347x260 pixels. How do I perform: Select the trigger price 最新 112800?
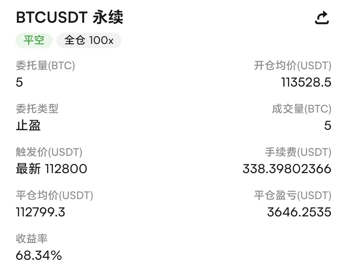(51, 169)
